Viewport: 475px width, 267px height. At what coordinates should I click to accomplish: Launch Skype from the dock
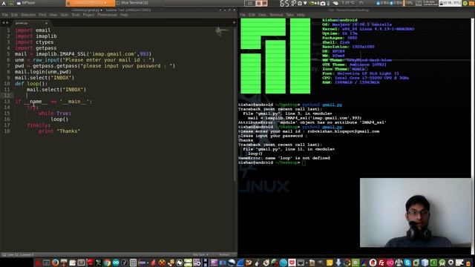pos(407,263)
